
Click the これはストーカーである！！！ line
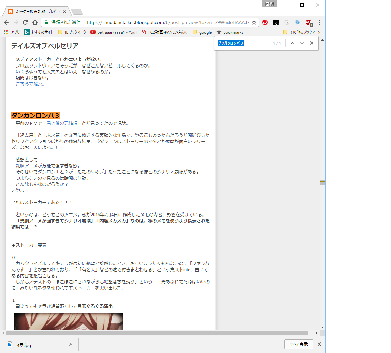42,202
